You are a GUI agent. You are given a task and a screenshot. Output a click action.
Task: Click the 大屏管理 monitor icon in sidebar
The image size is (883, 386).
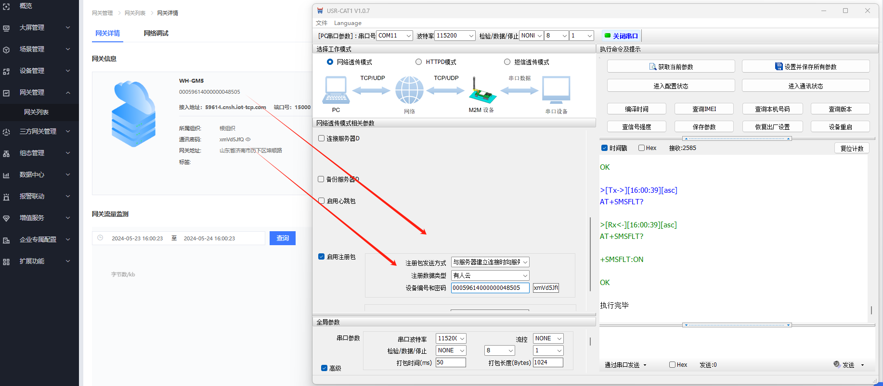coord(6,28)
